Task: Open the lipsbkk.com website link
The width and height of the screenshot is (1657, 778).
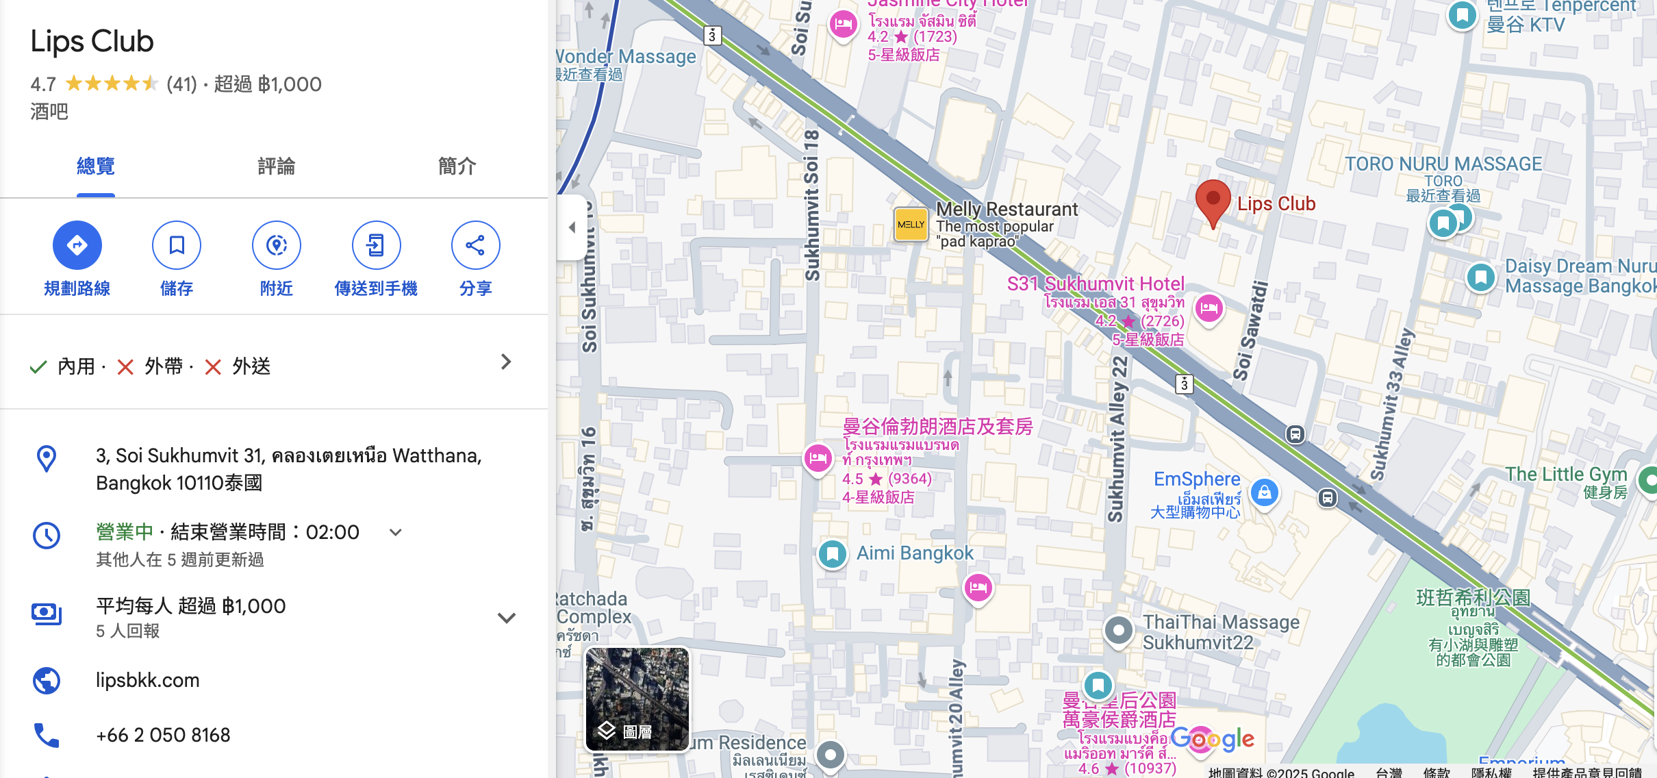Action: pos(148,680)
